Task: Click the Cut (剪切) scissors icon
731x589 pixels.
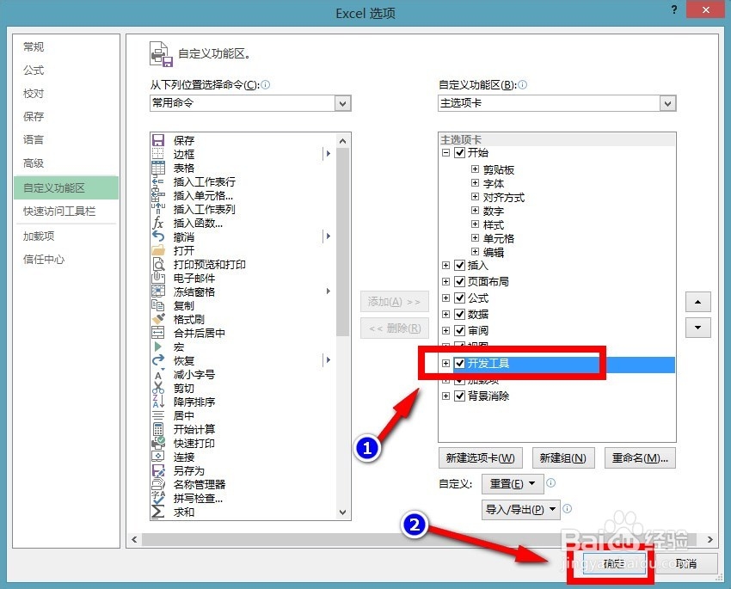Action: click(x=158, y=388)
